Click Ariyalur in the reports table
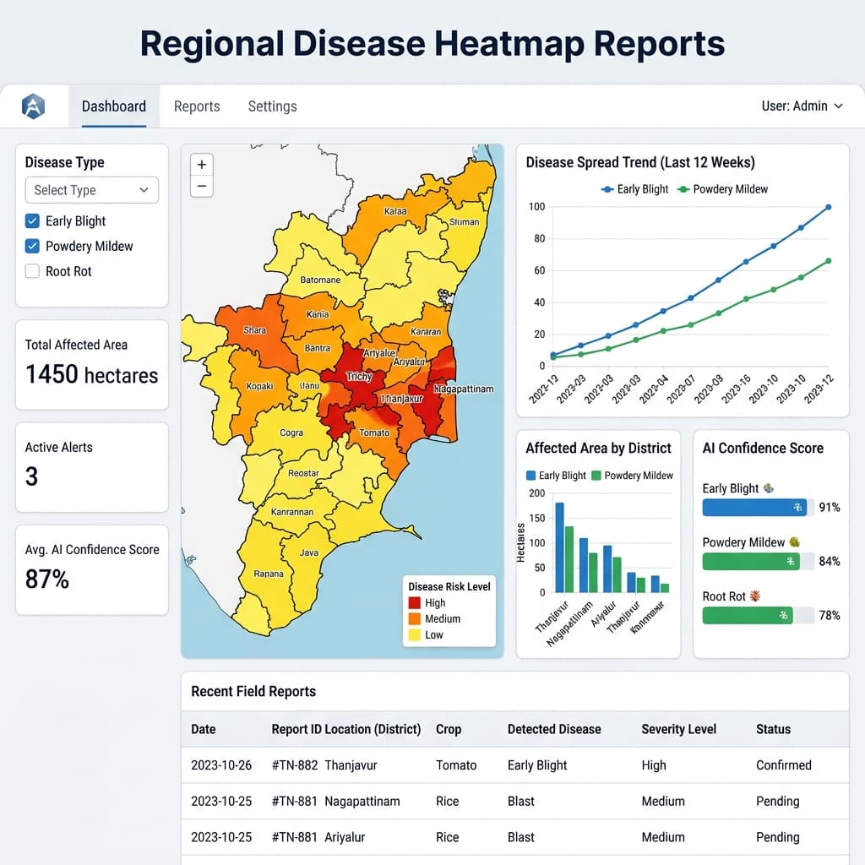 click(345, 837)
